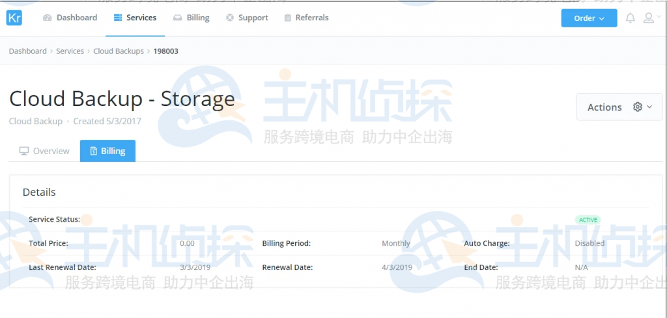Click the Disabled Auto Charge value
The image size is (667, 318).
tap(589, 243)
